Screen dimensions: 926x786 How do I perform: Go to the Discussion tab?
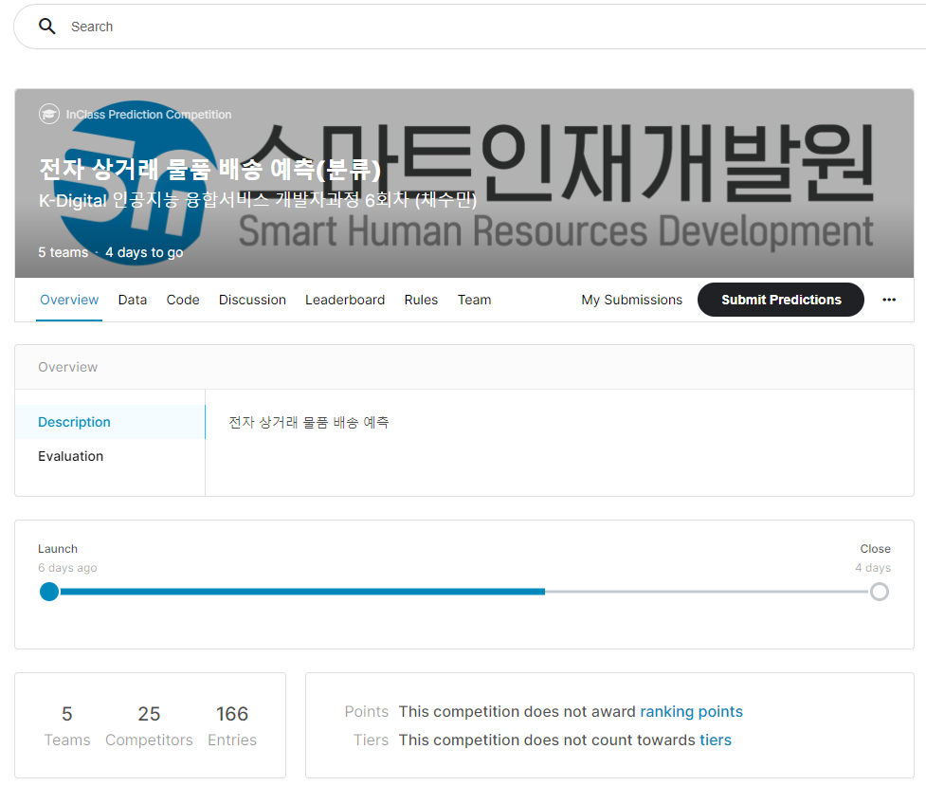click(252, 300)
